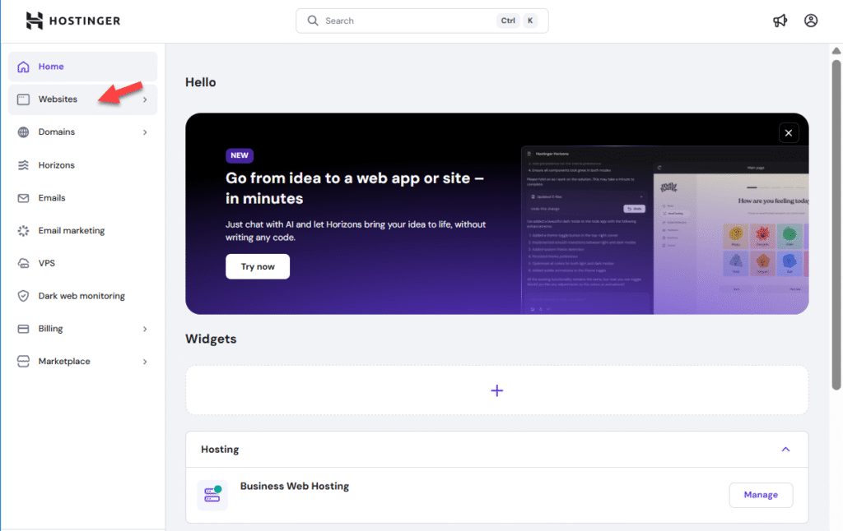Expand the Billing submenu chevron

145,329
